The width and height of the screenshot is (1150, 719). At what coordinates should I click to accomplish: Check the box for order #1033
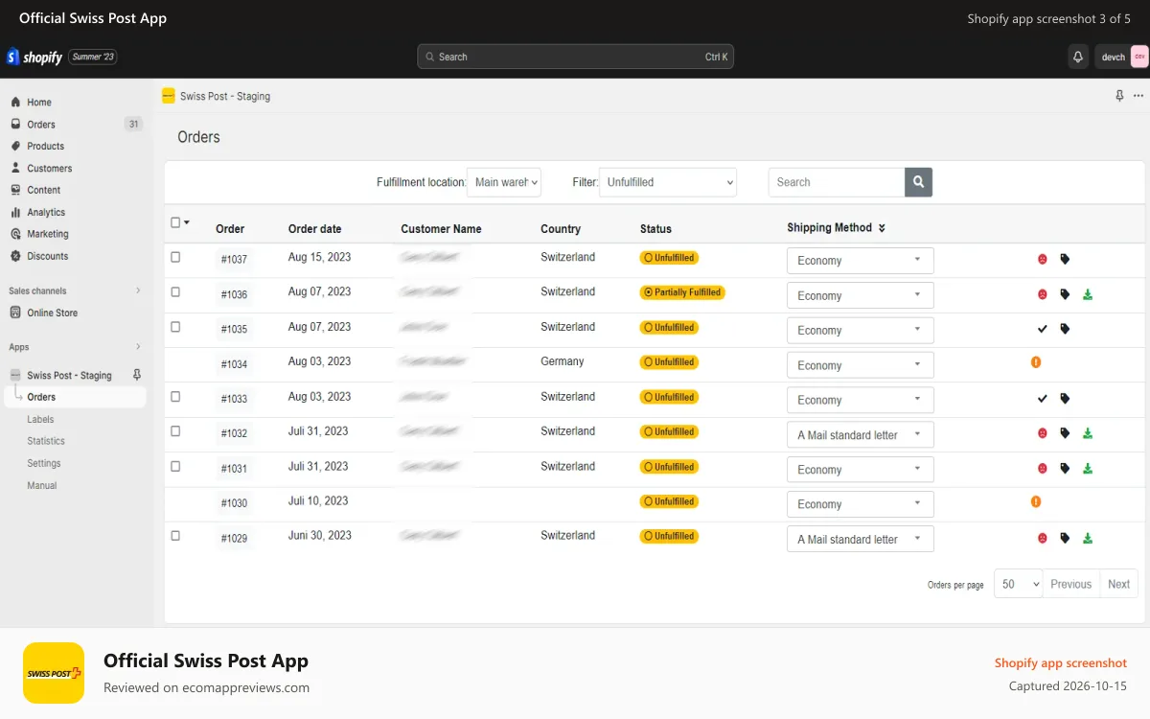coord(175,396)
